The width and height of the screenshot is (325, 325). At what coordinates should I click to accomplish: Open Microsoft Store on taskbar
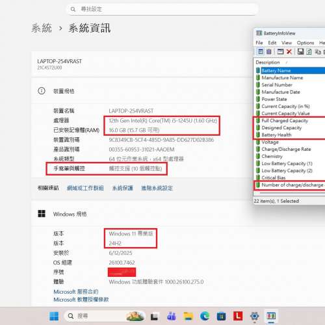tap(221, 317)
